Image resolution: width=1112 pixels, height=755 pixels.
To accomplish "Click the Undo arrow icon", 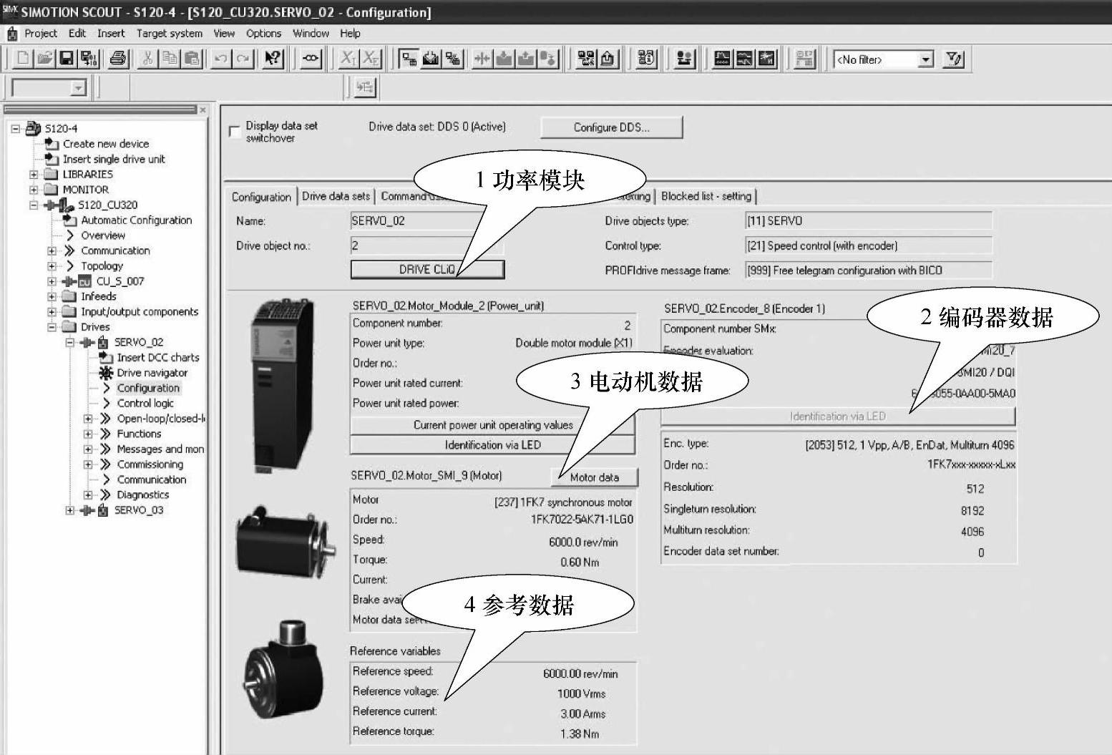I will (222, 59).
